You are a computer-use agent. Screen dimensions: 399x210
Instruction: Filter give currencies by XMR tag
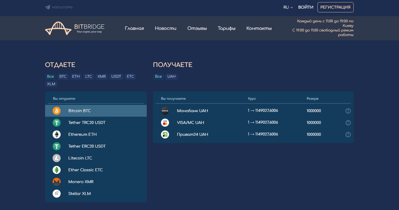tap(102, 77)
